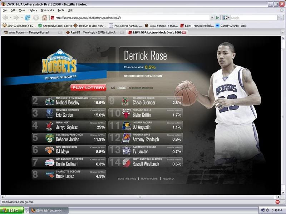Click the Miami Heat logo
The image size is (286, 214).
(x=49, y=126)
